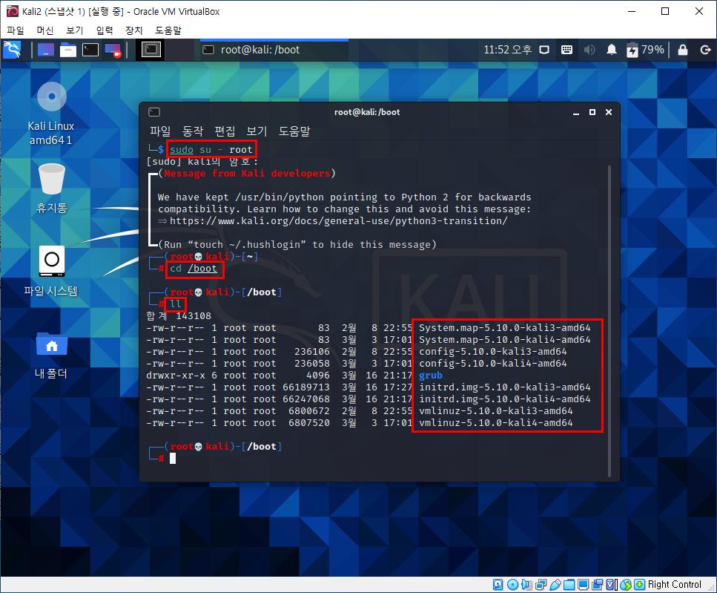717x593 pixels.
Task: Click the VirtualBox USB devices status icon
Action: click(555, 584)
